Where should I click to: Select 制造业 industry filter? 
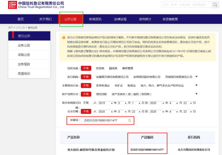click(x=132, y=85)
